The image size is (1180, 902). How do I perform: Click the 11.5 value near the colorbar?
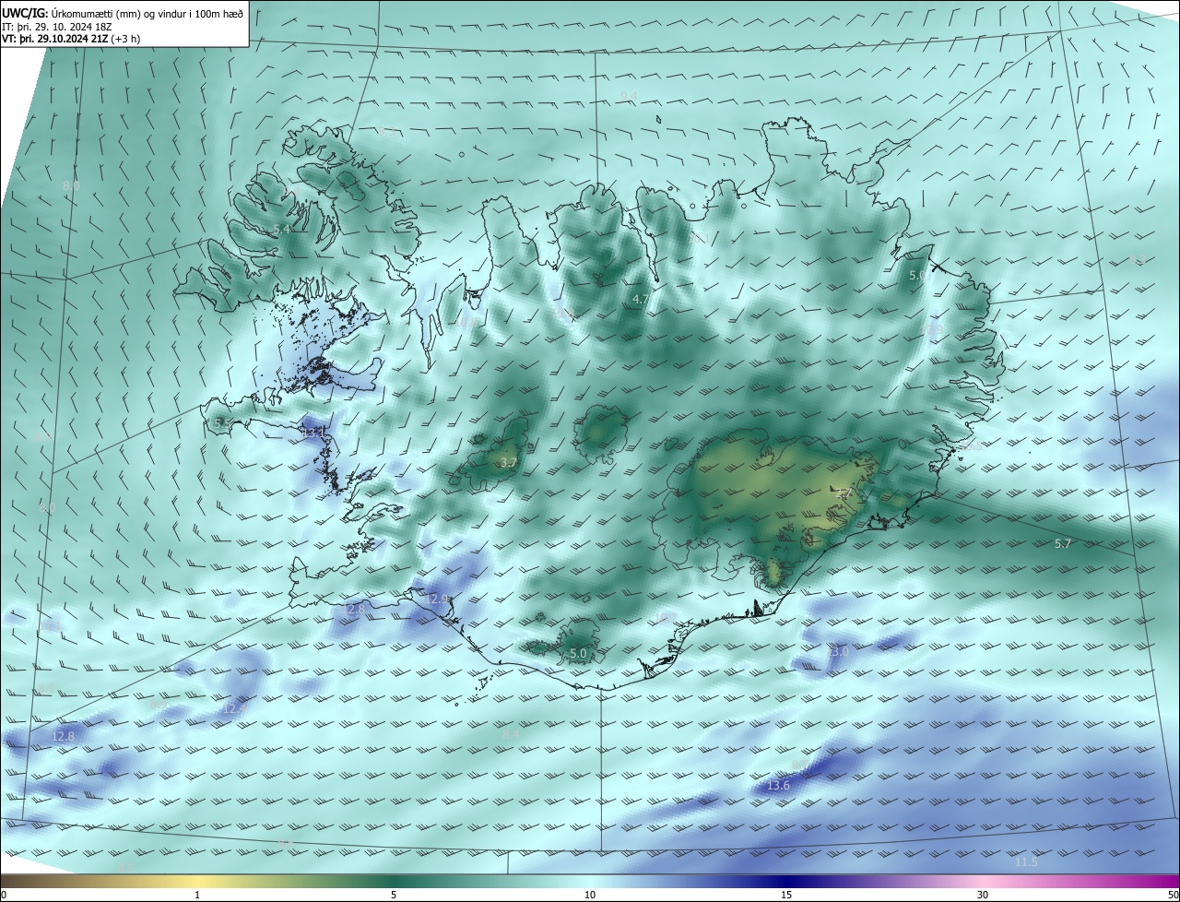[x=1026, y=862]
